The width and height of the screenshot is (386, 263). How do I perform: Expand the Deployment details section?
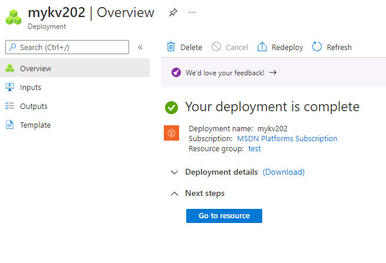[x=174, y=172]
